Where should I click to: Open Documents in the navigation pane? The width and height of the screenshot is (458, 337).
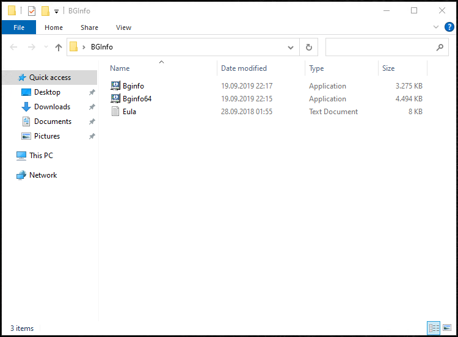click(53, 121)
